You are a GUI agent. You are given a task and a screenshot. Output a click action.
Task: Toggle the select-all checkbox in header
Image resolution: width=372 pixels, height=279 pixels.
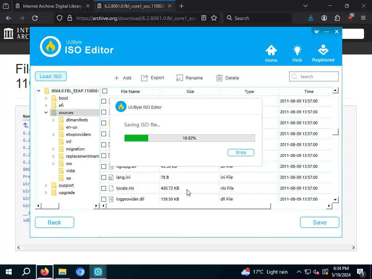(x=105, y=91)
